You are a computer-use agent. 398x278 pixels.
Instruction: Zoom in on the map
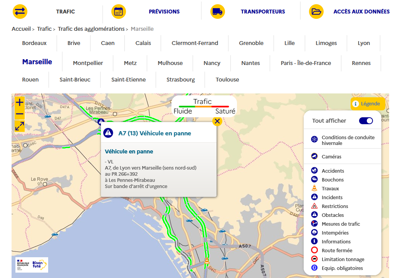coord(20,103)
